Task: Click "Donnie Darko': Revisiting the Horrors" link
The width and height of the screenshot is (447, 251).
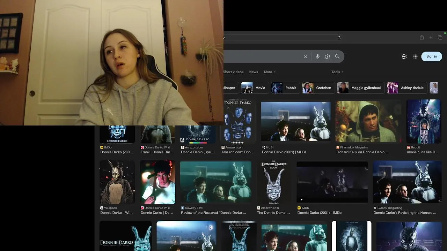Action: pyautogui.click(x=405, y=213)
